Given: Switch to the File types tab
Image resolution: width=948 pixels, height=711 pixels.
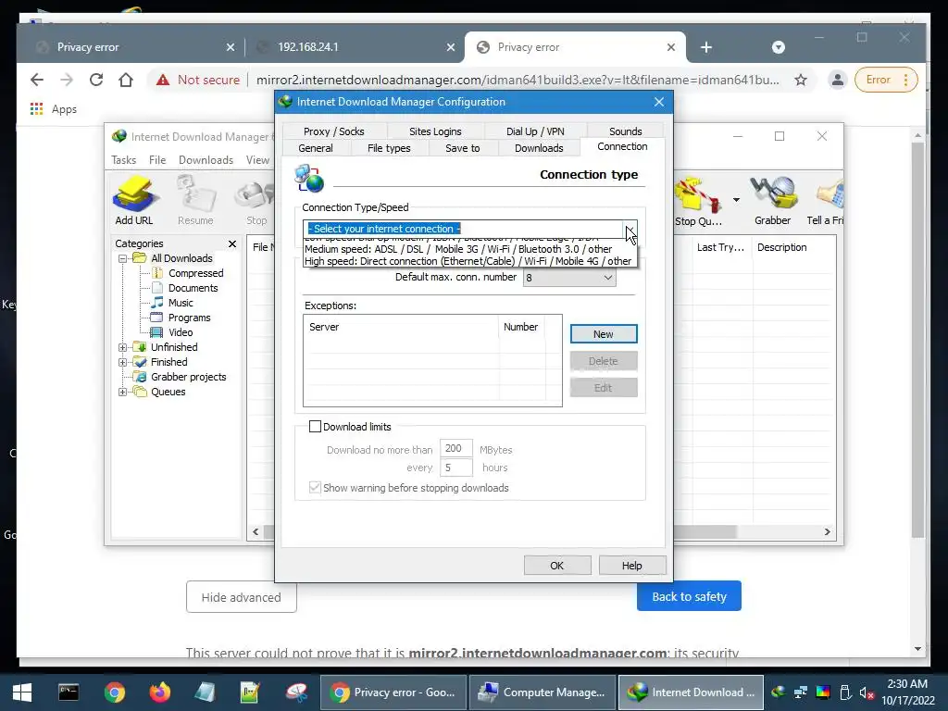Looking at the screenshot, I should click(x=389, y=148).
